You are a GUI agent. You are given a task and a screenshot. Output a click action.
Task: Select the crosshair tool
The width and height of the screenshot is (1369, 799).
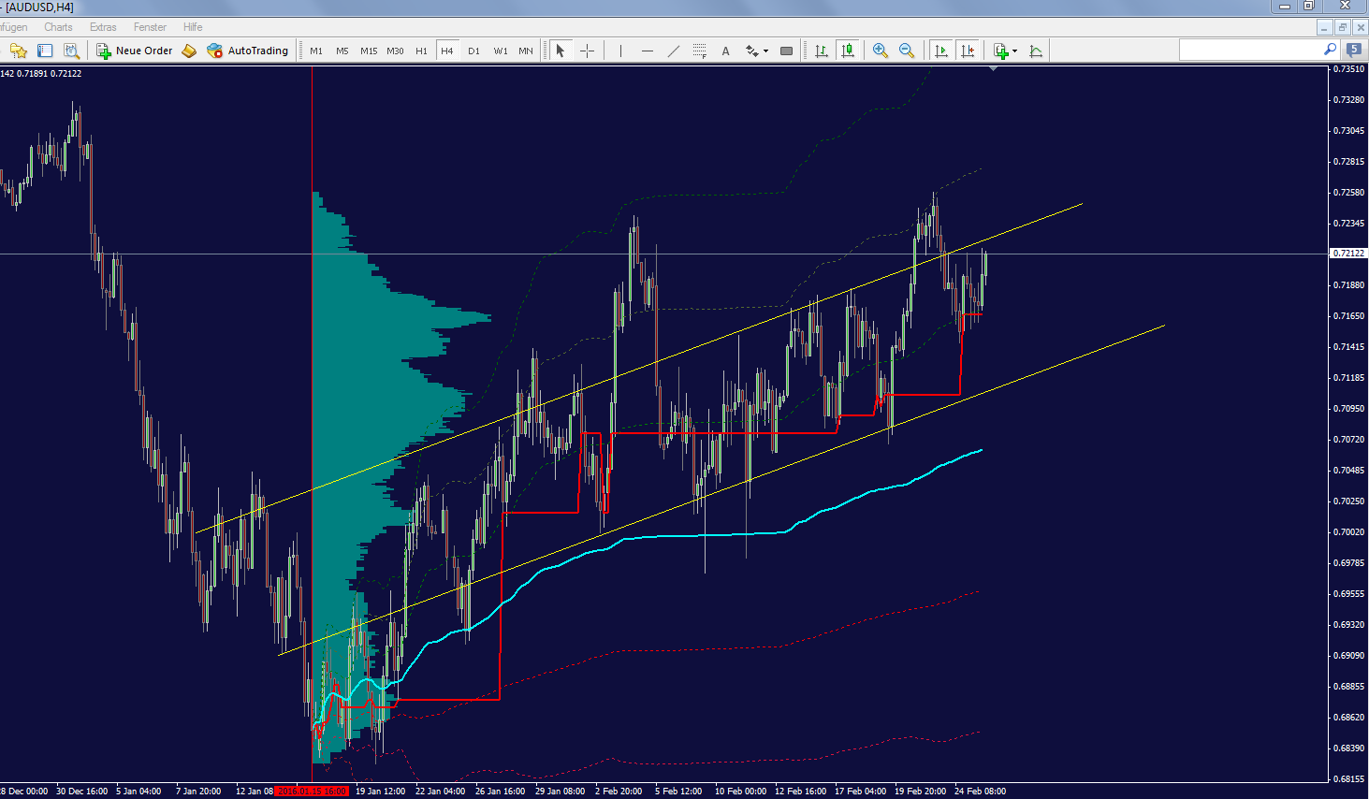[x=587, y=51]
